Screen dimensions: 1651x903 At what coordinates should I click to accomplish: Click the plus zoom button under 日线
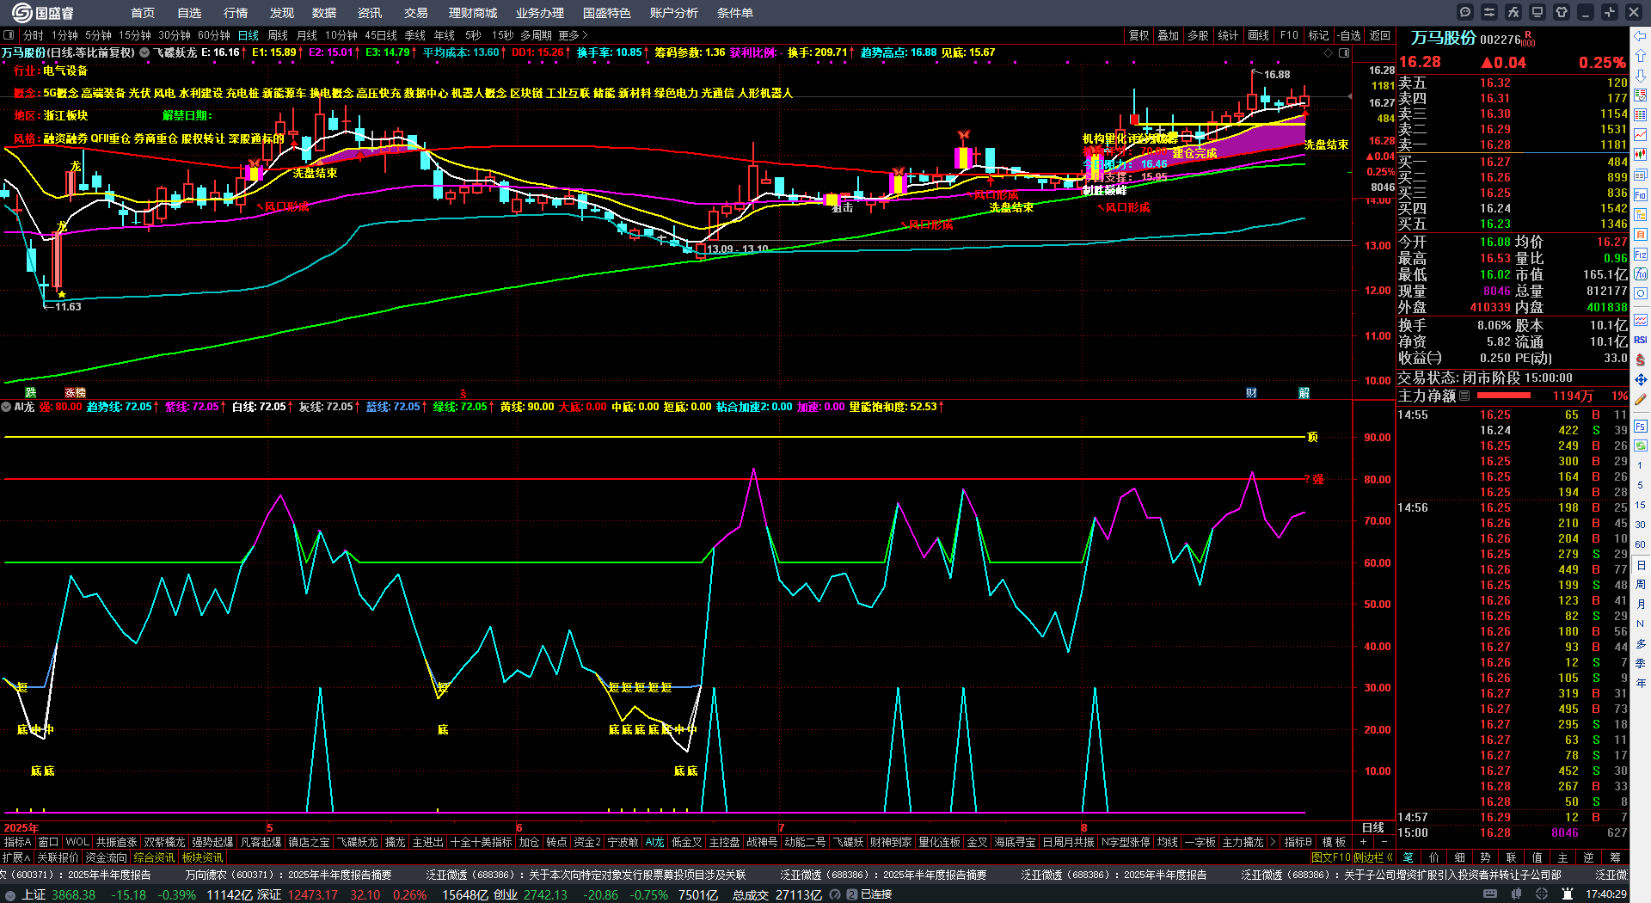(1363, 842)
